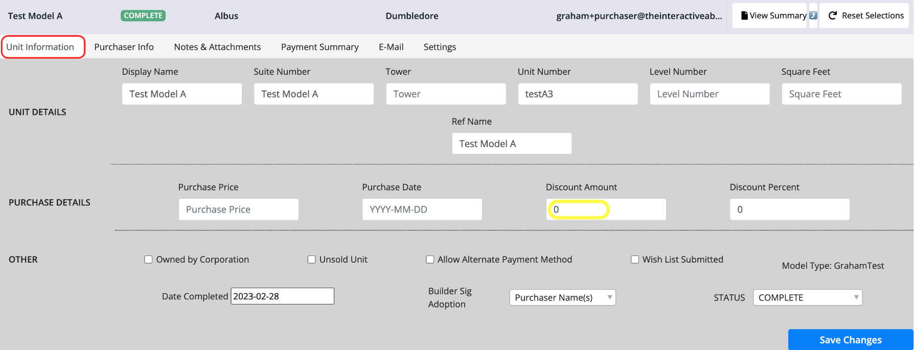
Task: Click the OTHER section heading
Action: pos(23,260)
